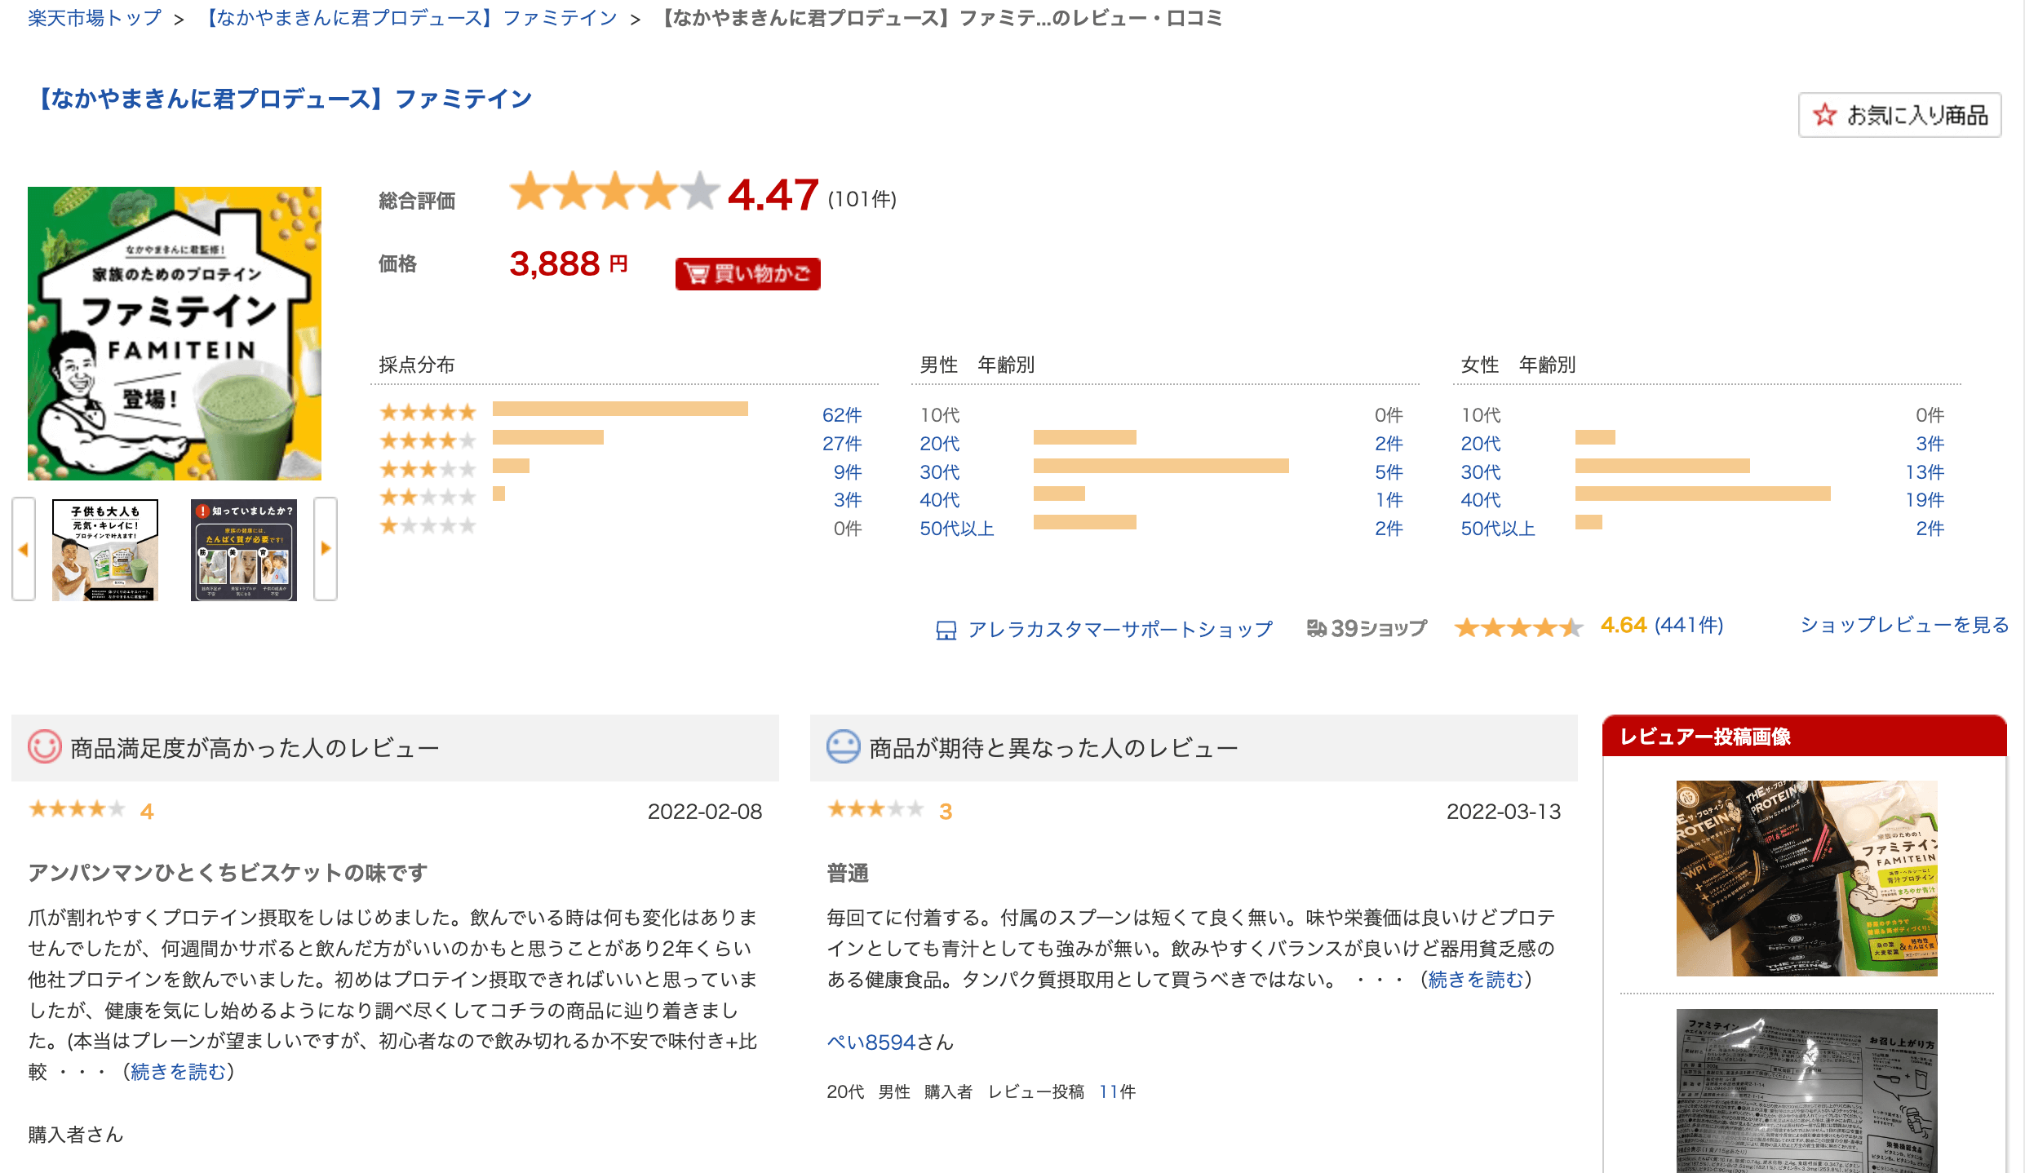Open second reviewer-posted label photo
2025x1173 pixels.
1806,1091
